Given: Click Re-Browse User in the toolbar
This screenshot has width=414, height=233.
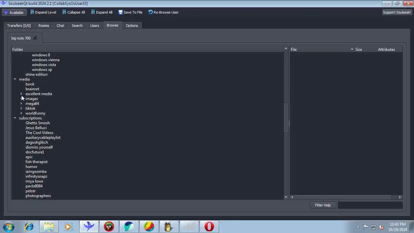Looking at the screenshot, I should click(163, 12).
